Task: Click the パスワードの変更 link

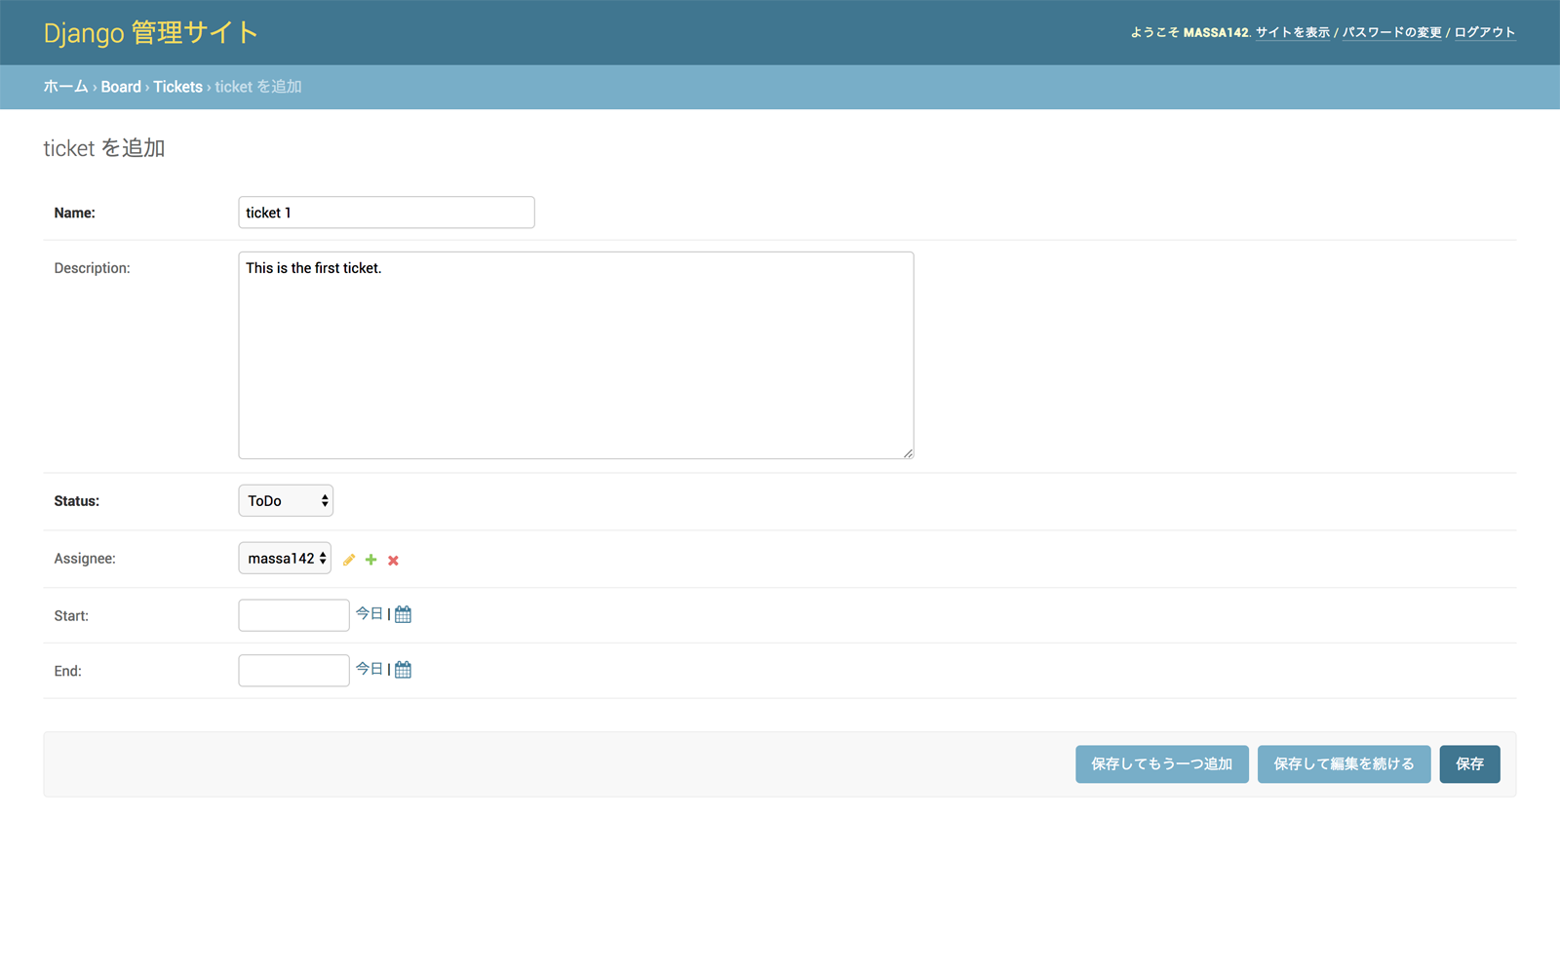Action: tap(1392, 32)
